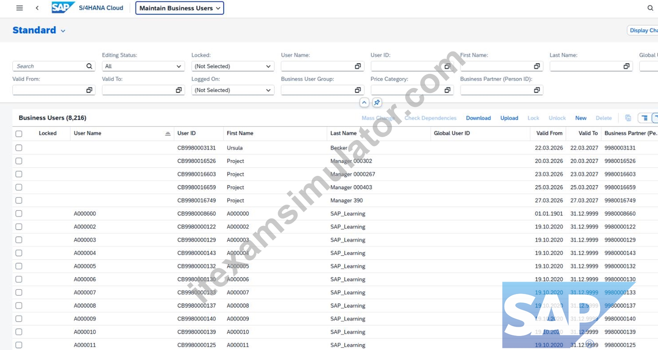Expand the Editing Status dropdown
Viewport: 658px width, 350px height.
coord(143,66)
